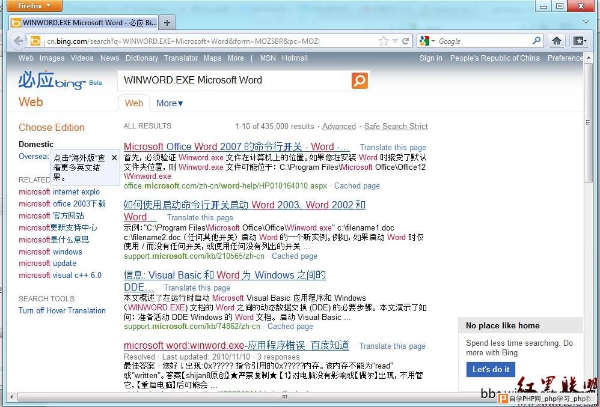
Task: Click the magnifier in the Google search box
Action: (537, 41)
